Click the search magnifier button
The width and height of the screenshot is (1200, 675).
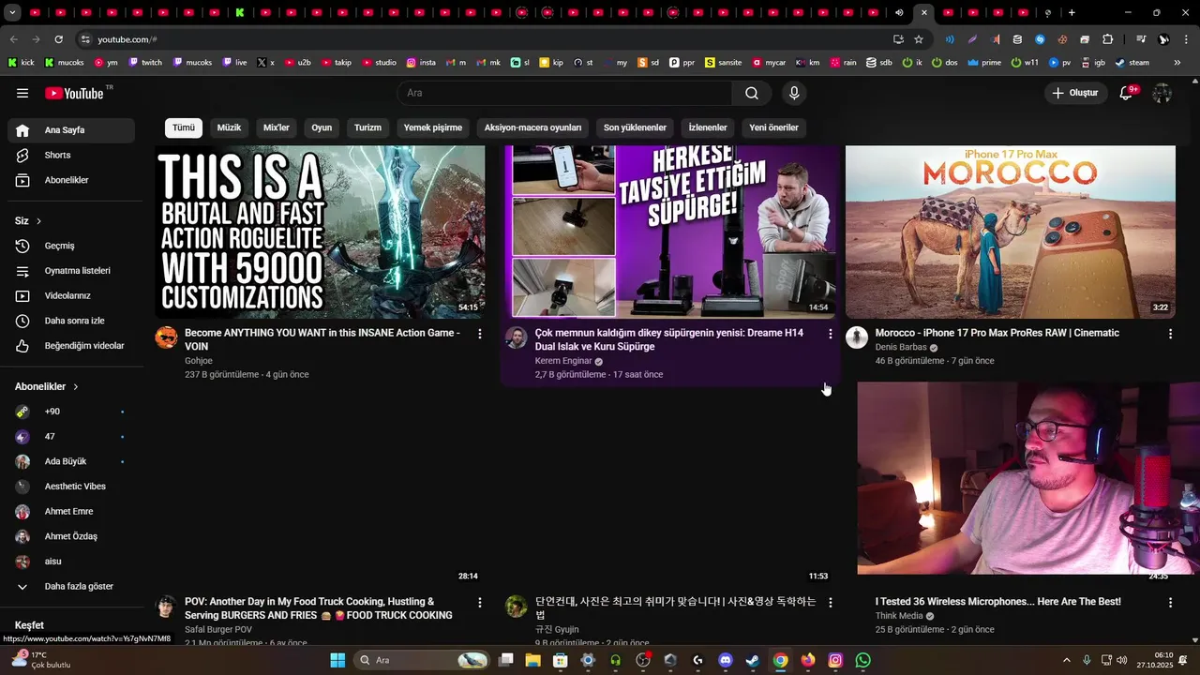[x=752, y=93]
